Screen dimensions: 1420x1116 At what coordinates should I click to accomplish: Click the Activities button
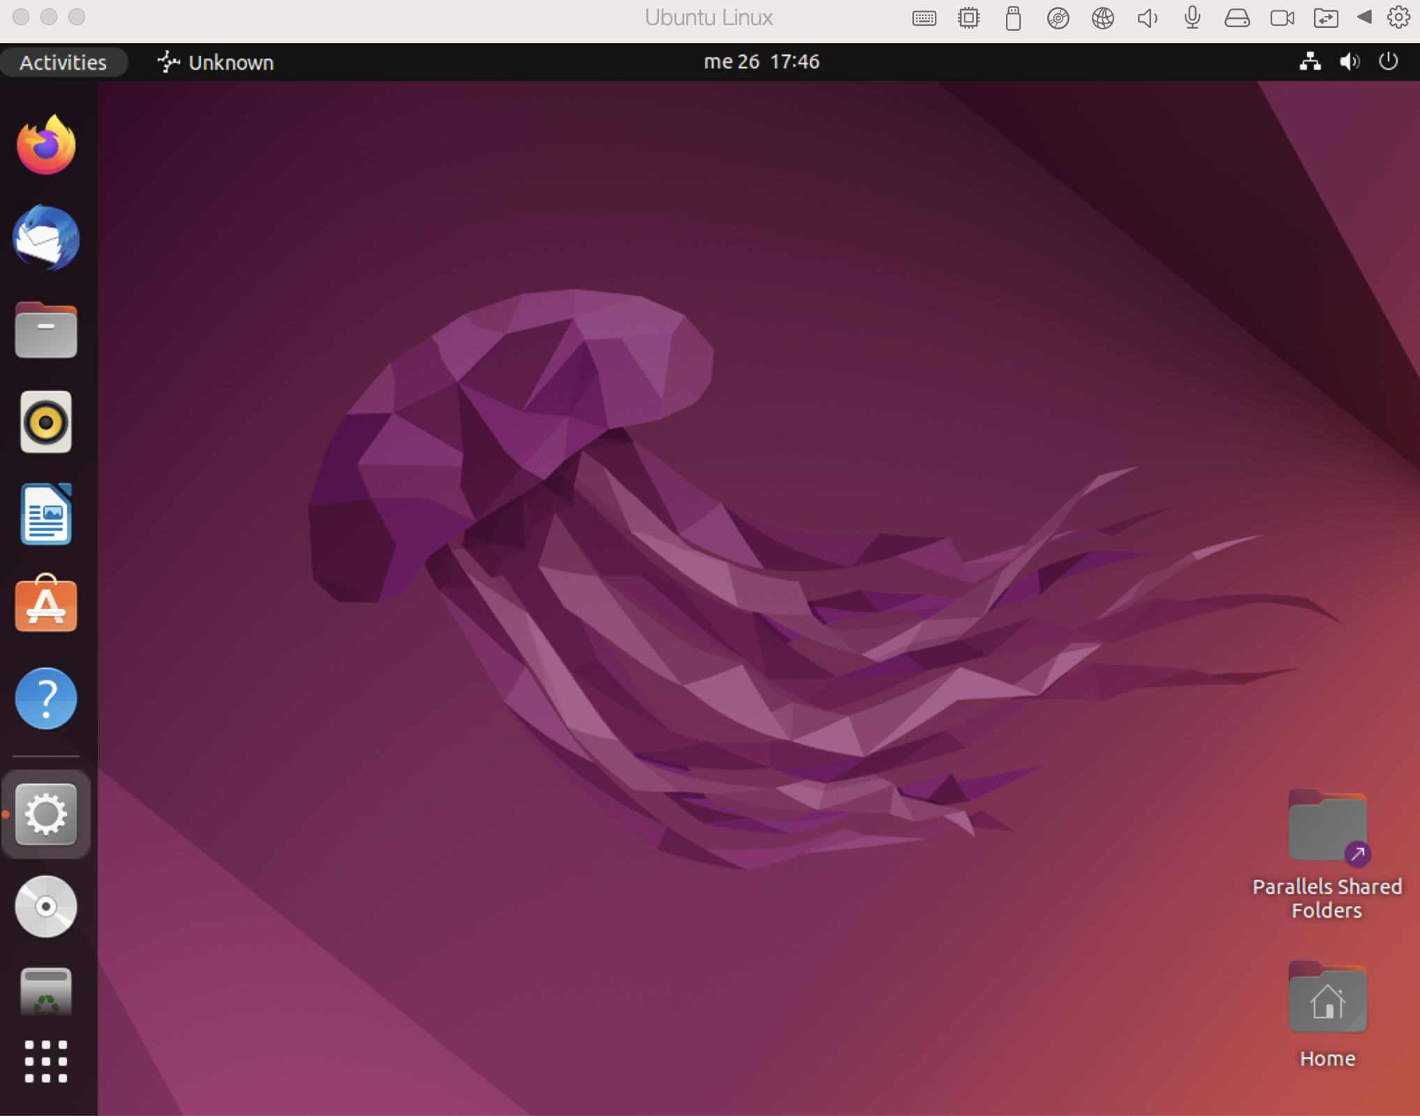click(64, 62)
